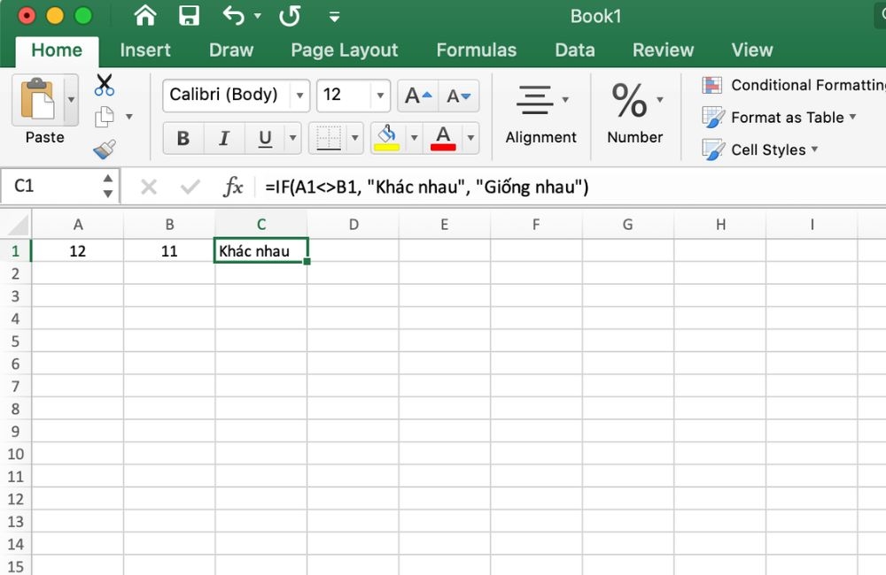The width and height of the screenshot is (886, 575).
Task: Toggle Bold formatting
Action: [x=183, y=138]
